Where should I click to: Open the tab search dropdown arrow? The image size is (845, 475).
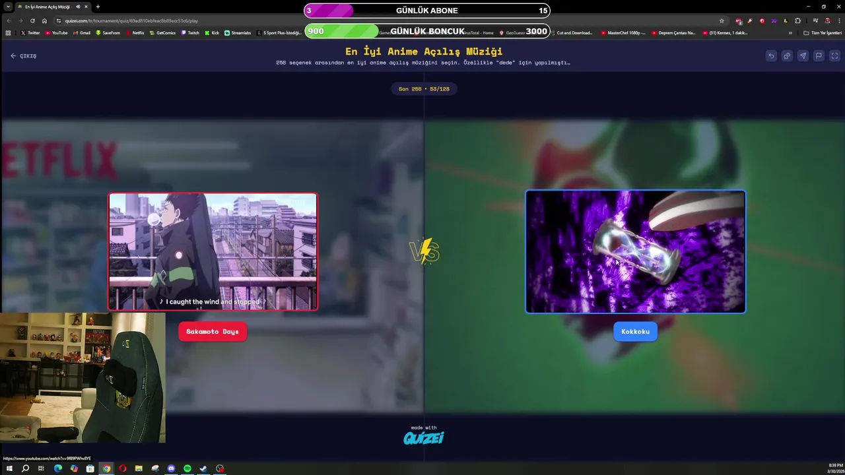click(8, 7)
